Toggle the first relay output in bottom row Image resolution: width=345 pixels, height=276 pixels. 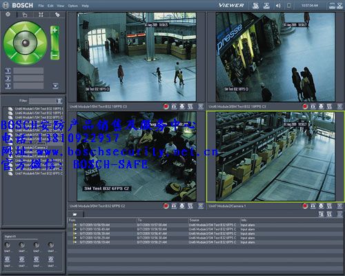coord(8,259)
